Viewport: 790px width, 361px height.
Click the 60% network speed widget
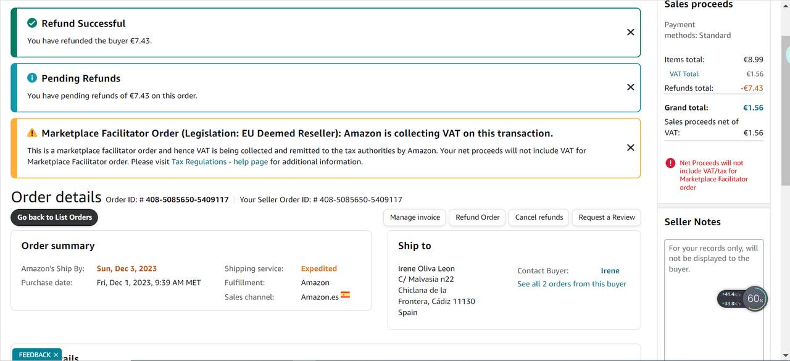(x=754, y=299)
